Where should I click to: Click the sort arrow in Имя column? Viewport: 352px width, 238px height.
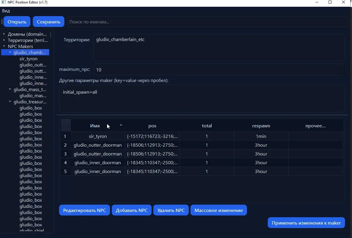[x=121, y=125]
